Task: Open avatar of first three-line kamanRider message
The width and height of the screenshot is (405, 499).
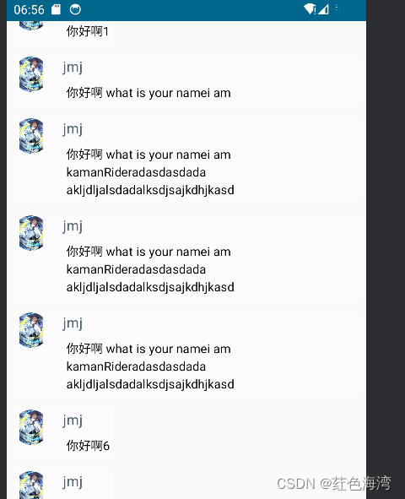Action: pos(31,136)
